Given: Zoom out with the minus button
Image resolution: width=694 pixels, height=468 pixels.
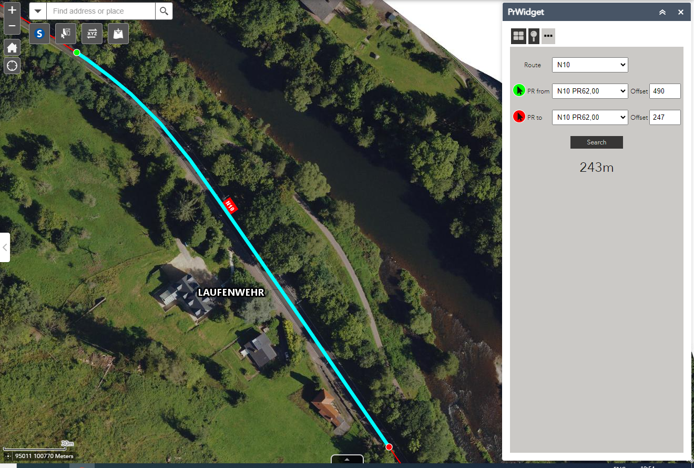Looking at the screenshot, I should (x=12, y=26).
